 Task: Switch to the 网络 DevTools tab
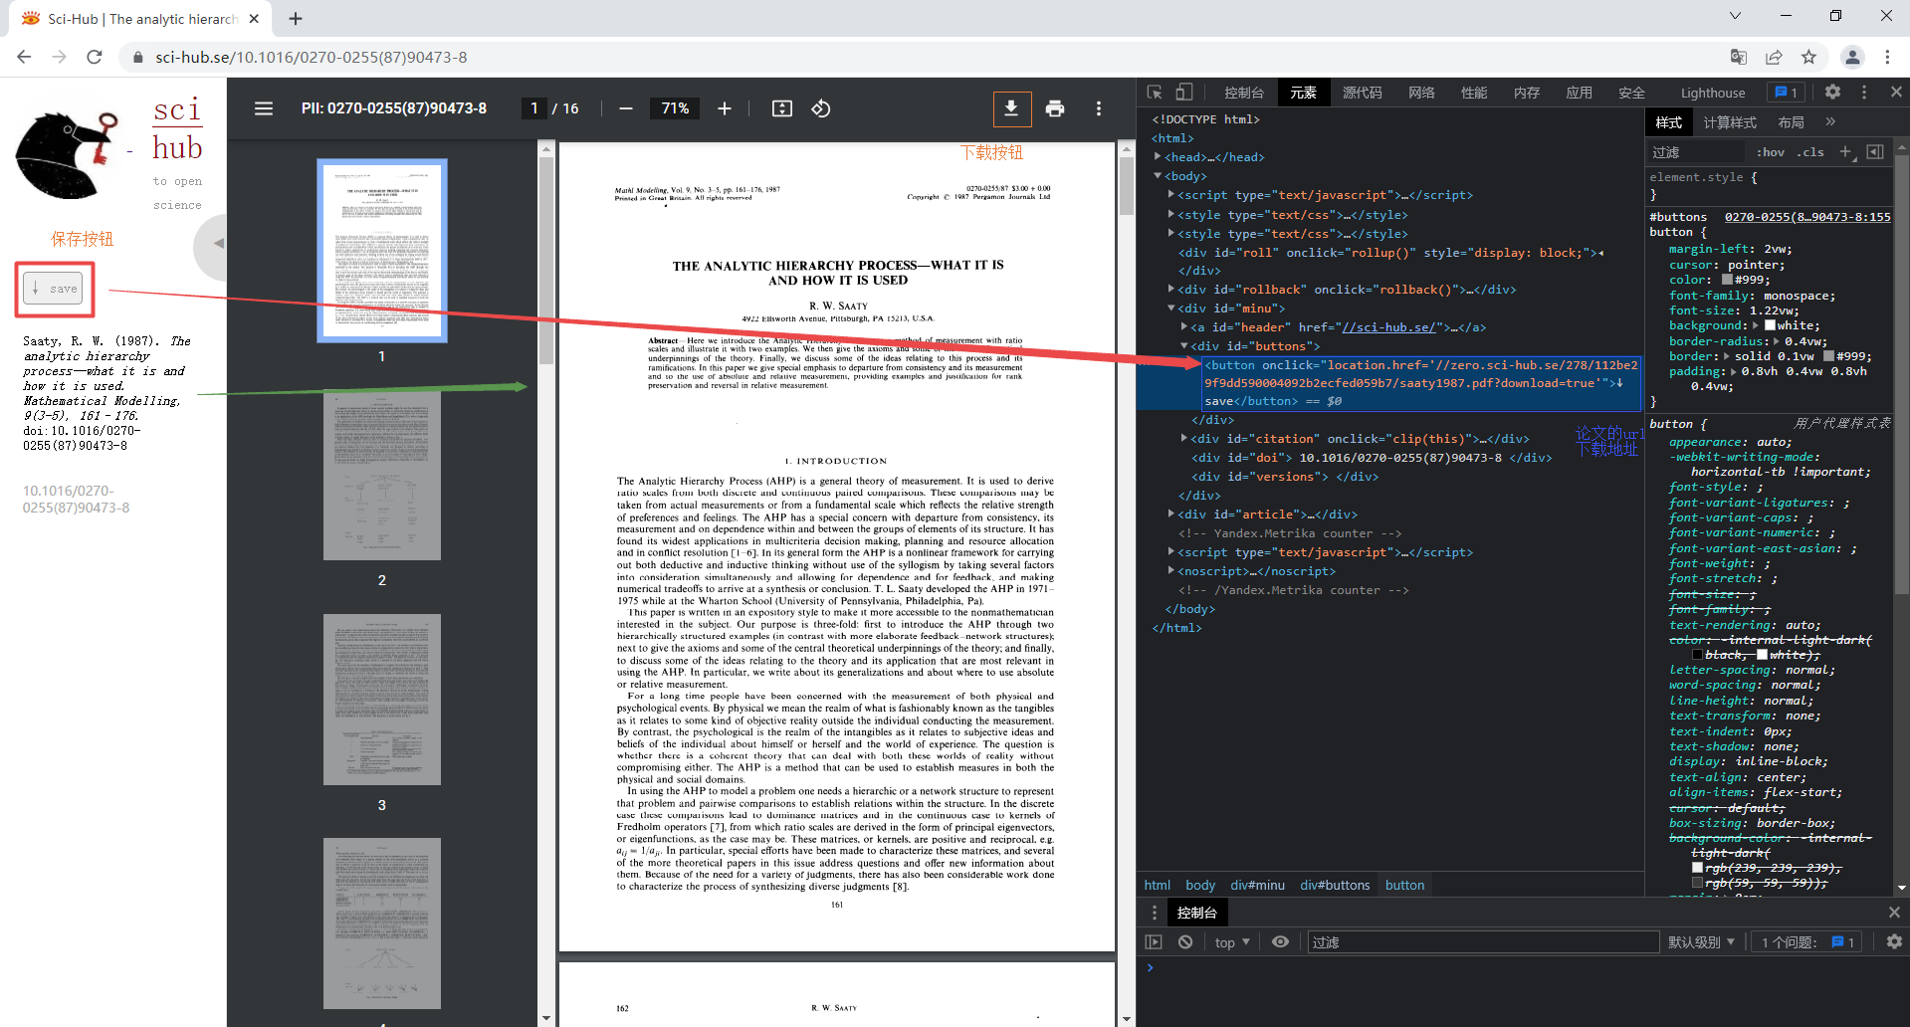click(1421, 92)
